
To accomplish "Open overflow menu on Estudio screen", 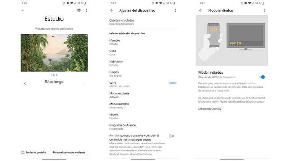I will click(x=87, y=10).
